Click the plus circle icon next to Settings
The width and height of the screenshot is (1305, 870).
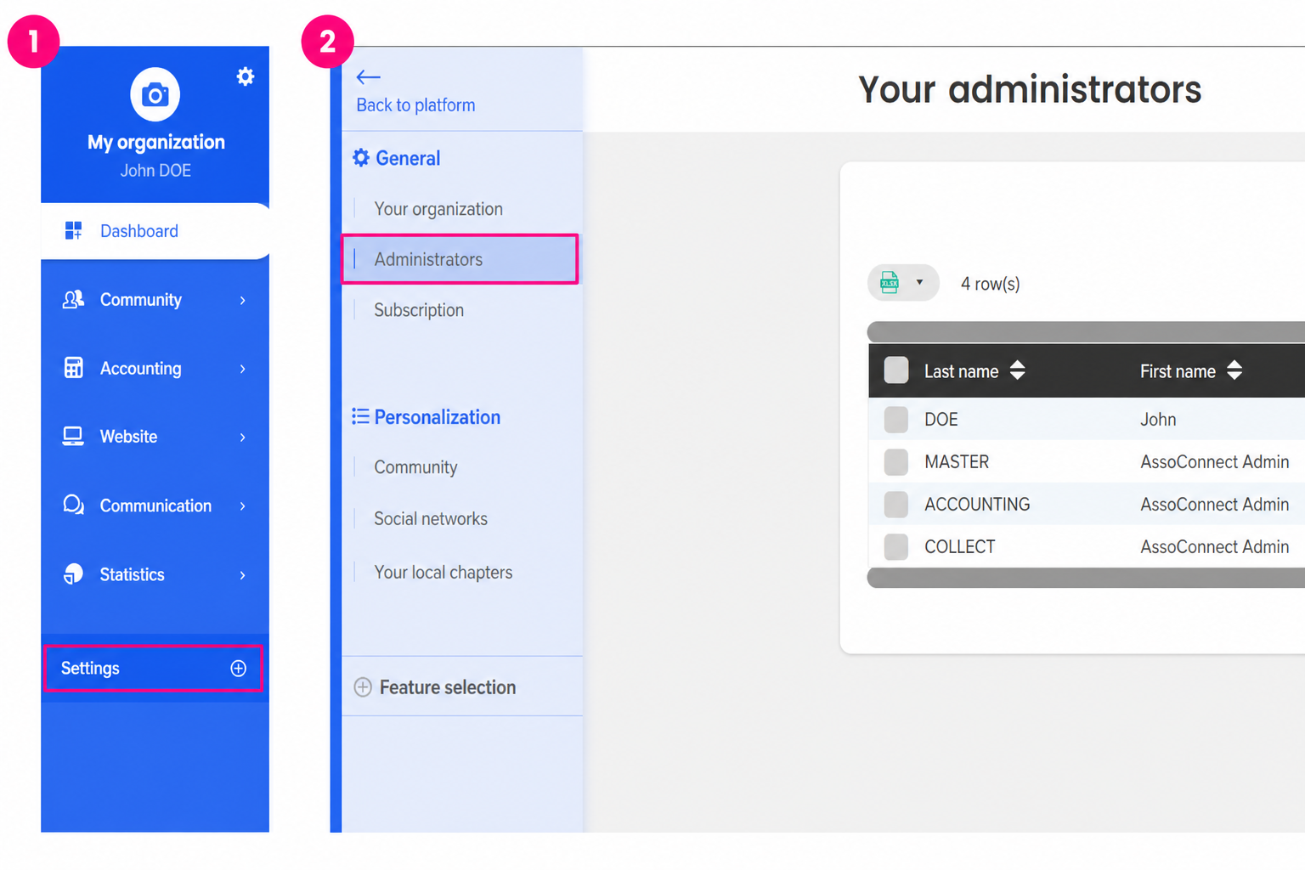[239, 669]
